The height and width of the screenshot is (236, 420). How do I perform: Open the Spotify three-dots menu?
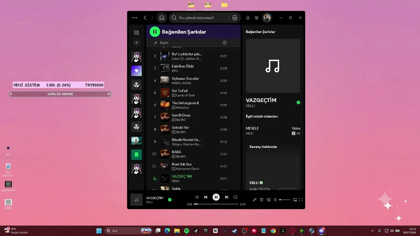135,18
